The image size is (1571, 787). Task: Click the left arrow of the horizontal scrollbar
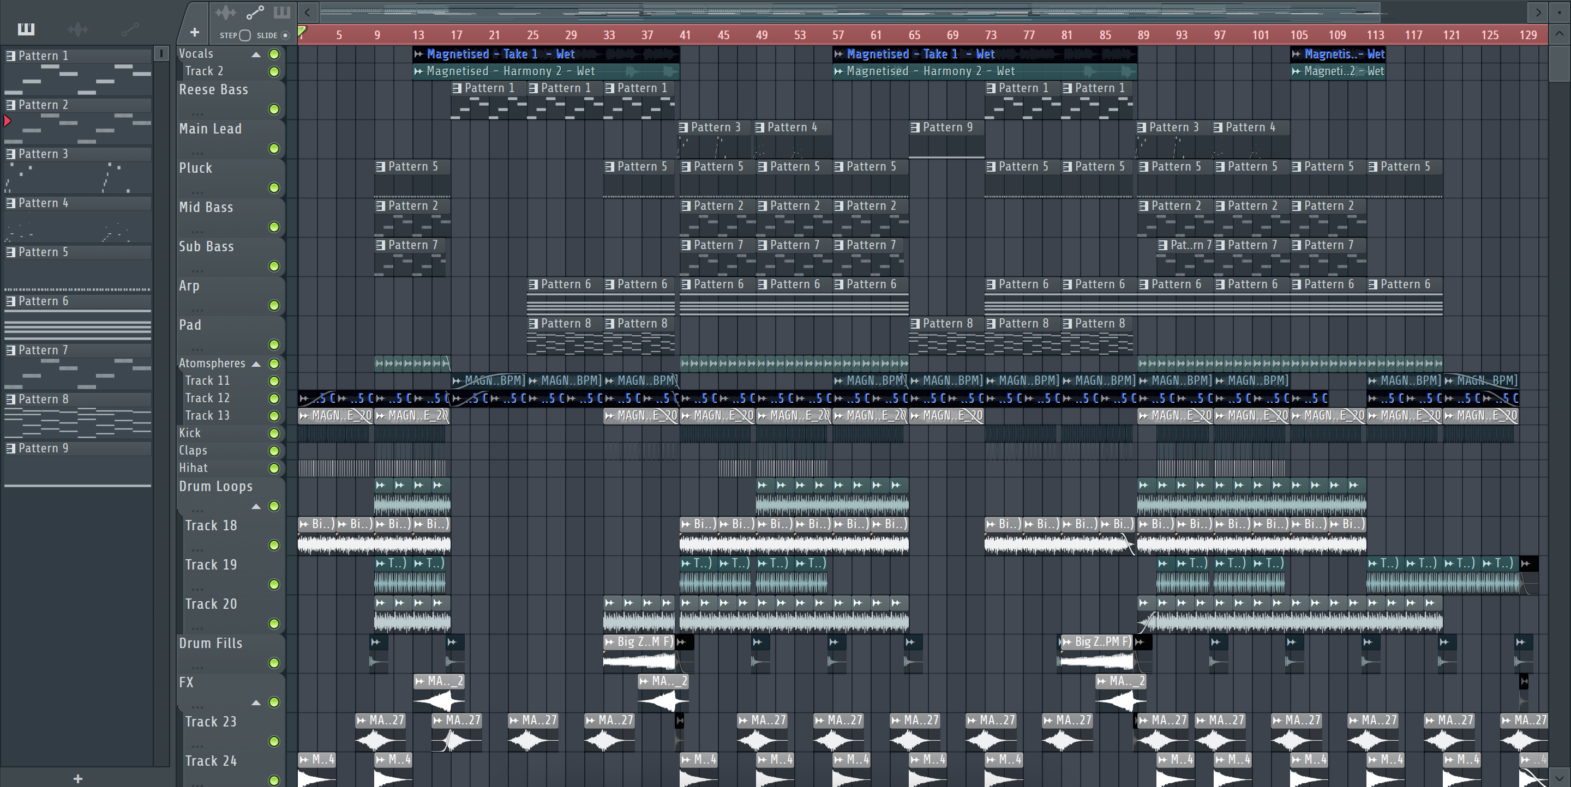(307, 11)
